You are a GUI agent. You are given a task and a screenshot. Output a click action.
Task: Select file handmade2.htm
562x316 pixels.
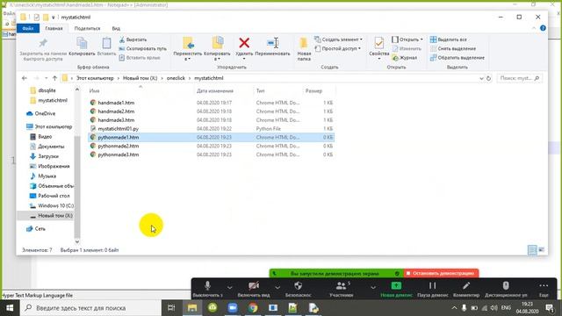(x=116, y=111)
